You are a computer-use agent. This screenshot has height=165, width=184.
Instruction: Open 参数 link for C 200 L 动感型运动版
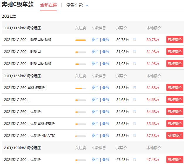point(106,40)
